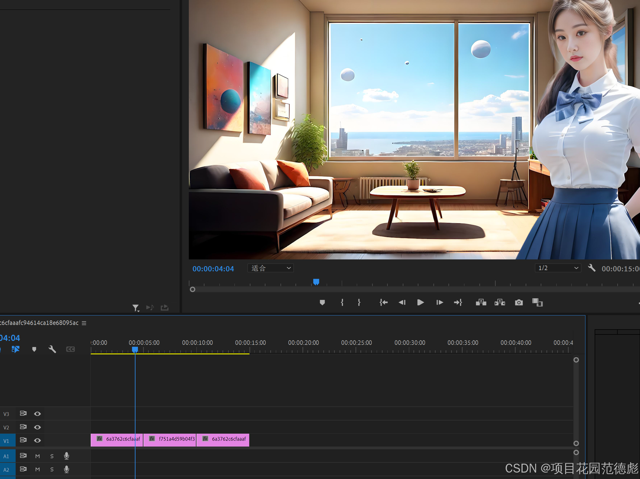Click the program monitor playhead marker

(316, 281)
